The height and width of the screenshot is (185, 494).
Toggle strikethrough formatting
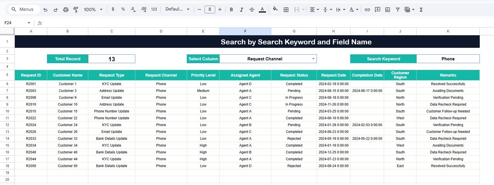coord(252,10)
